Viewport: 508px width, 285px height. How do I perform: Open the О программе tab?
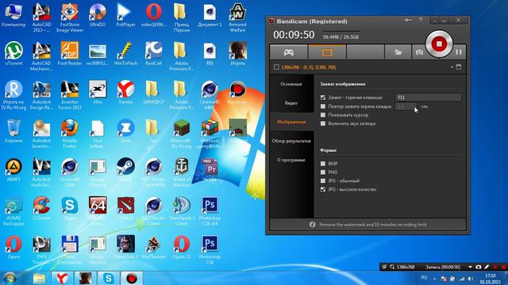click(x=291, y=160)
